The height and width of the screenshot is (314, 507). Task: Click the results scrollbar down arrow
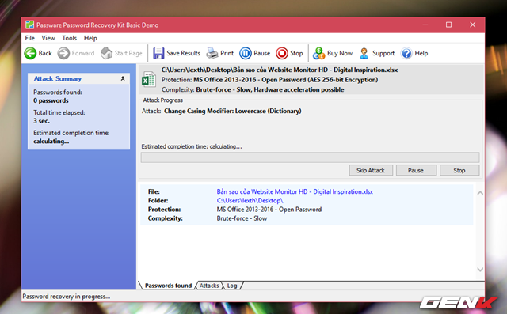pyautogui.click(x=480, y=270)
